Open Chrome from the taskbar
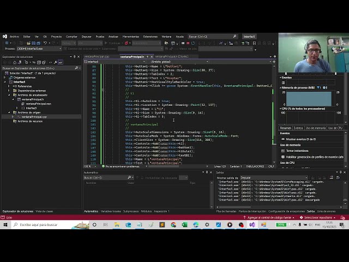The image size is (349, 262). [173, 224]
